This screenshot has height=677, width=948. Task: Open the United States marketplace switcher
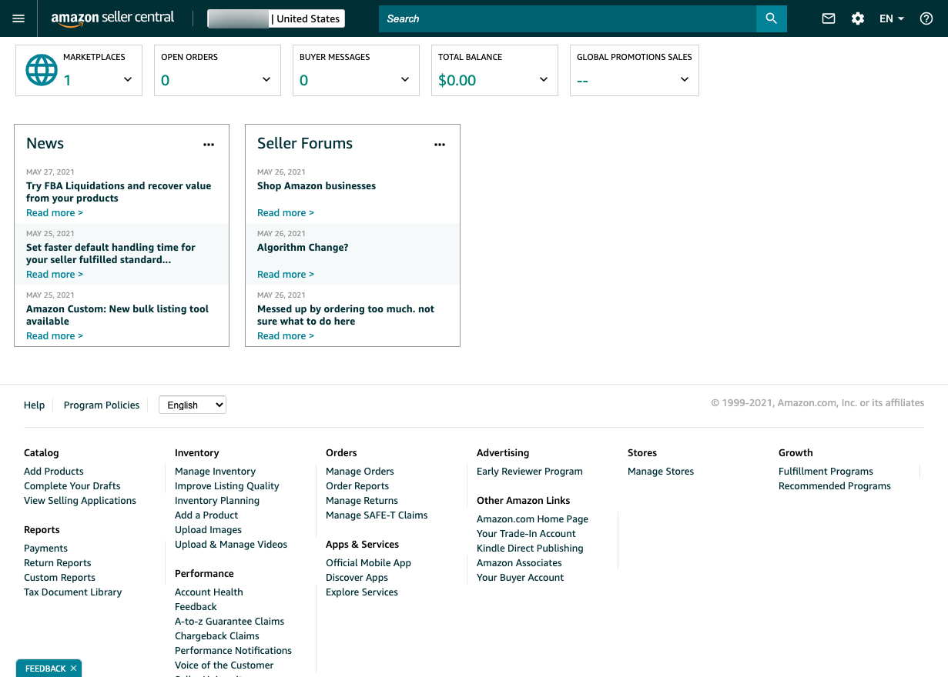coord(276,18)
